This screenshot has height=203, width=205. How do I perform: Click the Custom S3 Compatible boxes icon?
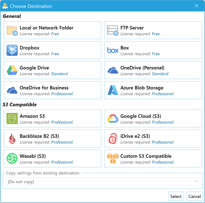tap(113, 158)
